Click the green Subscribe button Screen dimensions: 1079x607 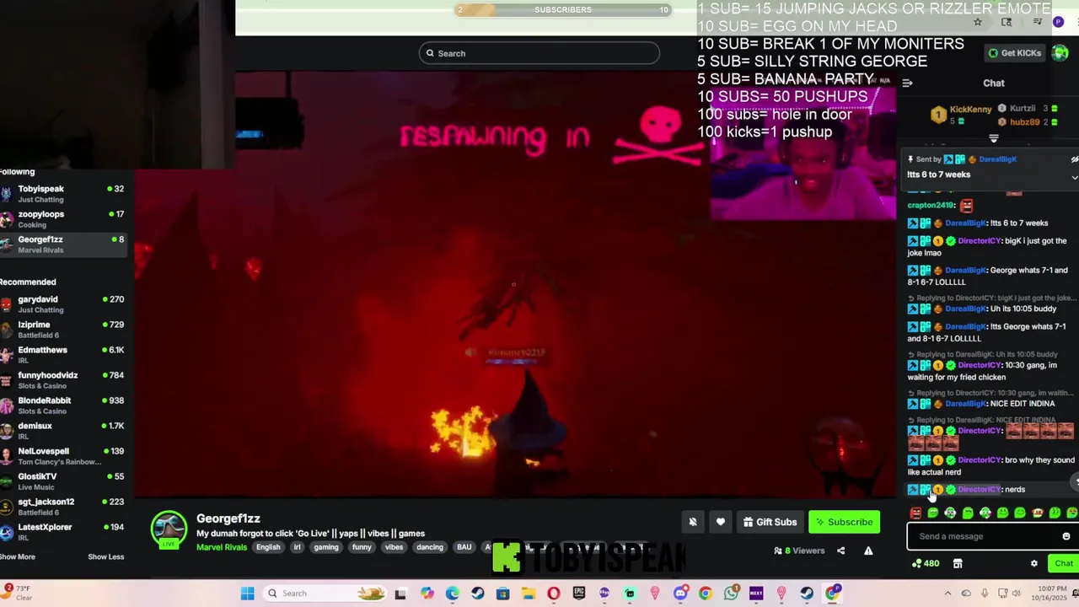coord(844,522)
